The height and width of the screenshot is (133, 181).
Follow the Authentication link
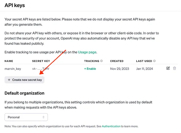(x=111, y=126)
